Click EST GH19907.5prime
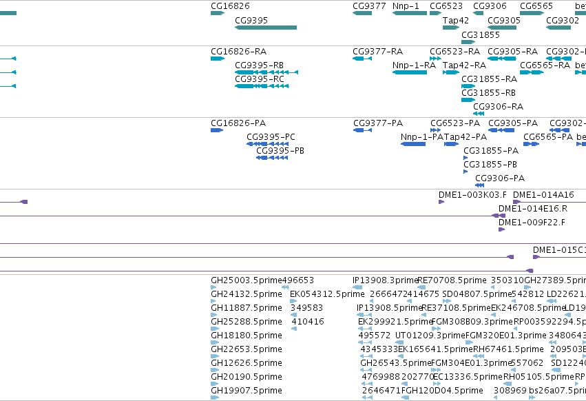The height and width of the screenshot is (401, 586). tap(215, 398)
